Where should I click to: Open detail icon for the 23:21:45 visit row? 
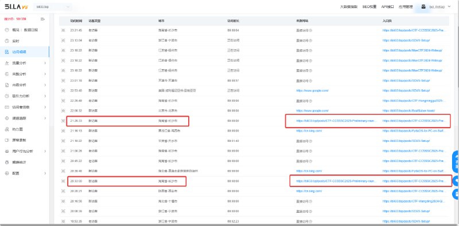(63, 30)
